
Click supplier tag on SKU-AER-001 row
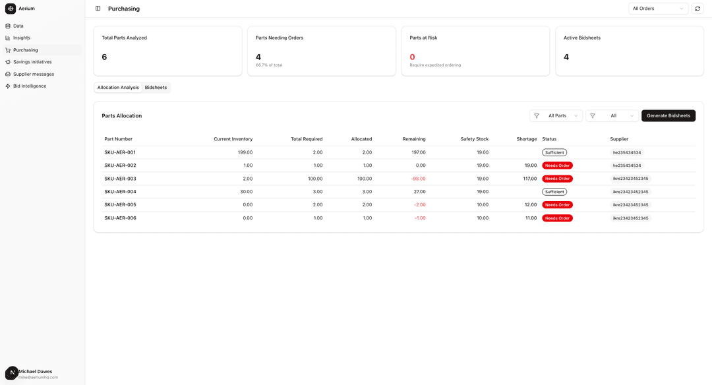[626, 152]
